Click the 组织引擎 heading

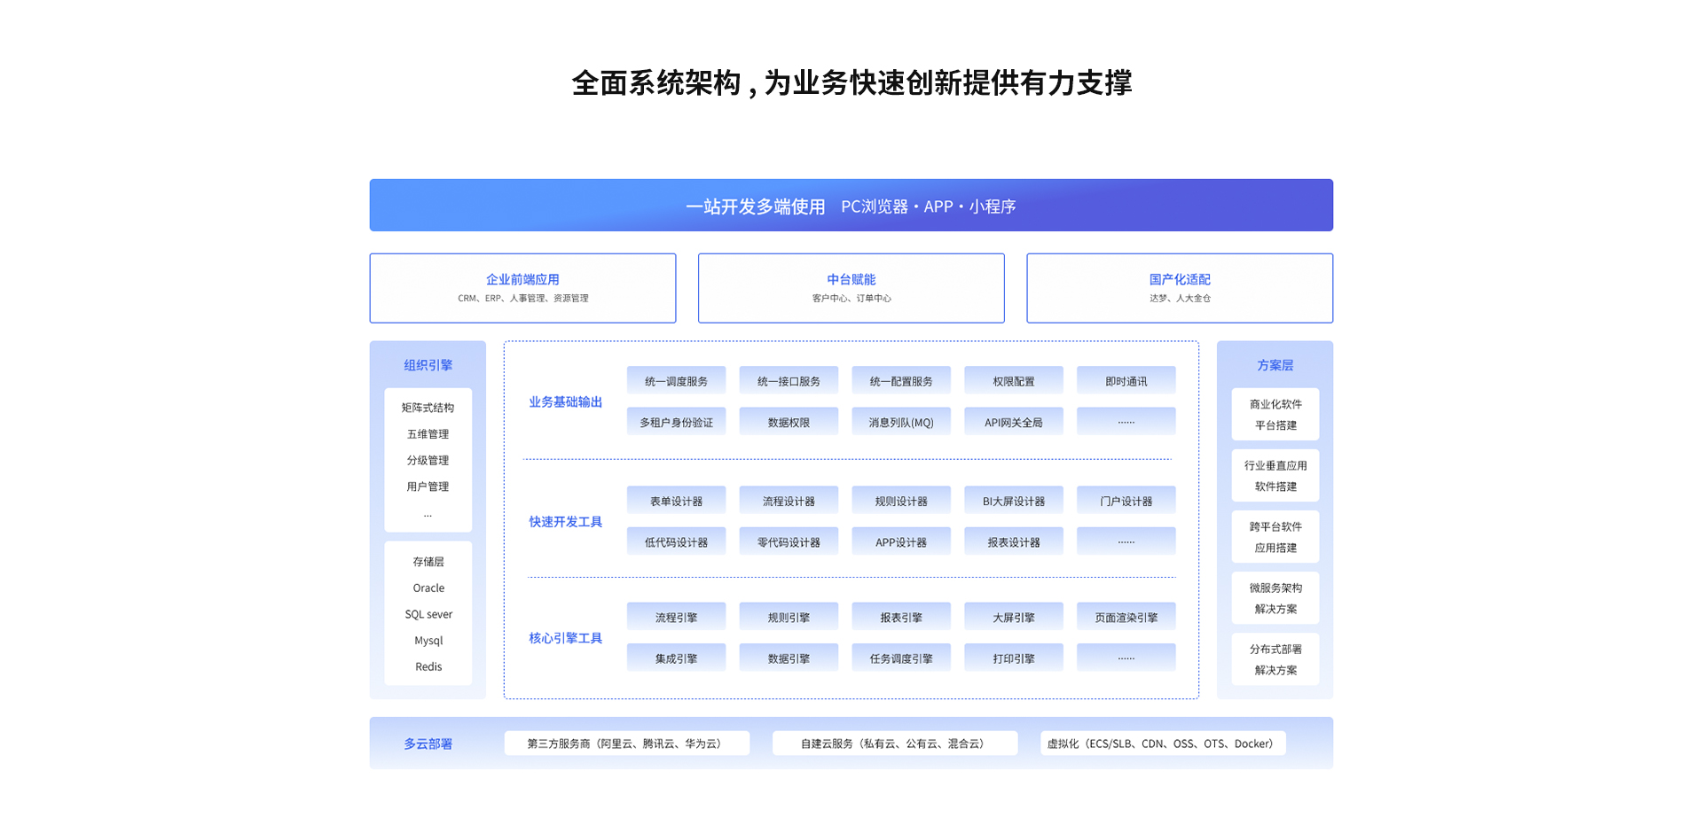pos(428,364)
